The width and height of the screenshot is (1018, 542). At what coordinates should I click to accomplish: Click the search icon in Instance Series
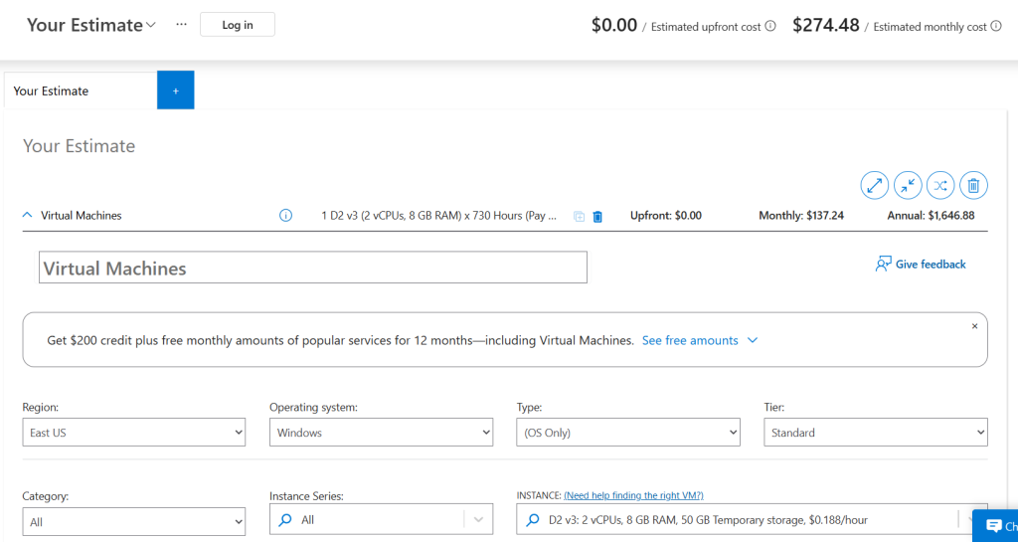point(284,520)
